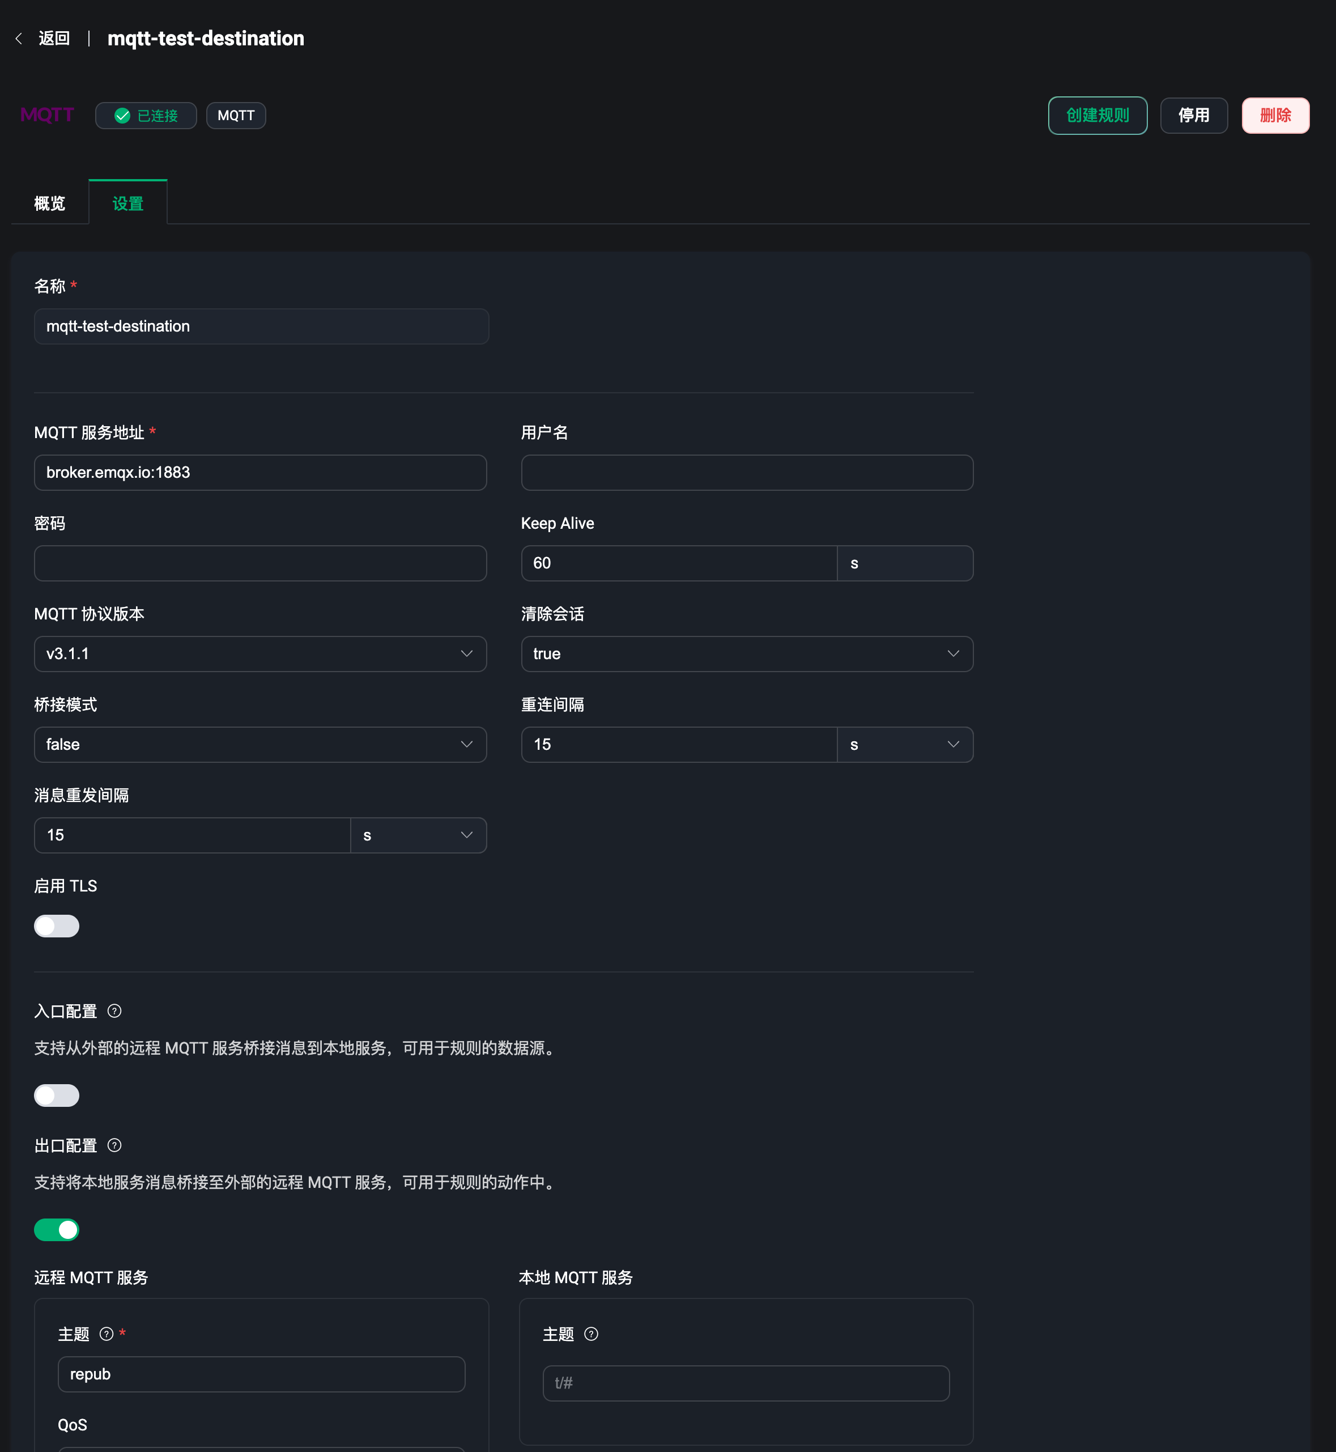Click into the 用户名 input field
The height and width of the screenshot is (1452, 1336).
[747, 472]
